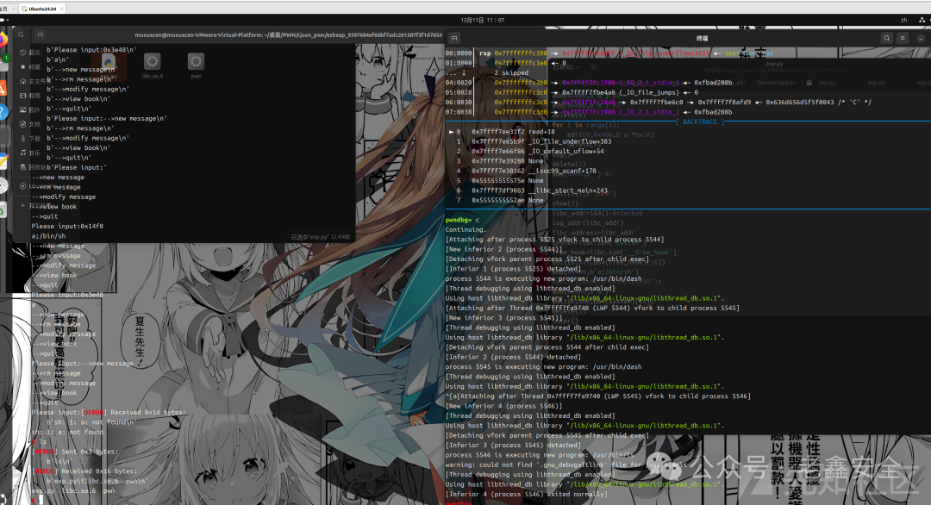
Task: Click 'process 5544 is executing' line
Action: [543, 279]
